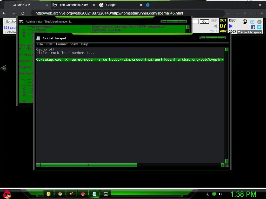
Task: Click the side gadget arrow at the screen edge
Action: pyautogui.click(x=3, y=68)
